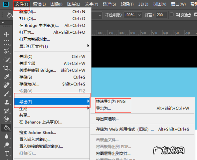Choose 导出为... in export submenu
This screenshot has height=160, width=197.
point(143,108)
